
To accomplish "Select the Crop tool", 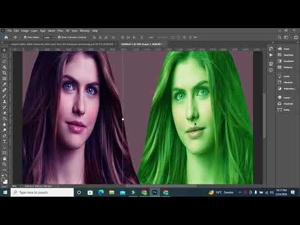I will point(4,73).
